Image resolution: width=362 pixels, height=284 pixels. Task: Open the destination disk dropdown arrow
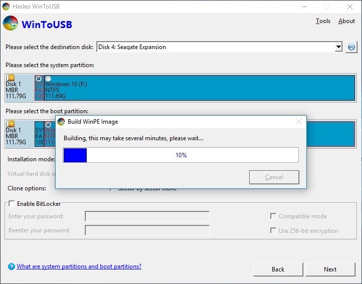coord(338,47)
